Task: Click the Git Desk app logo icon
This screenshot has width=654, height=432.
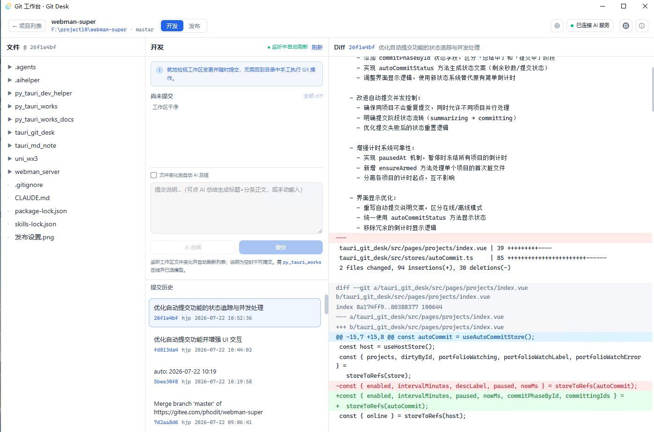Action: [x=8, y=6]
